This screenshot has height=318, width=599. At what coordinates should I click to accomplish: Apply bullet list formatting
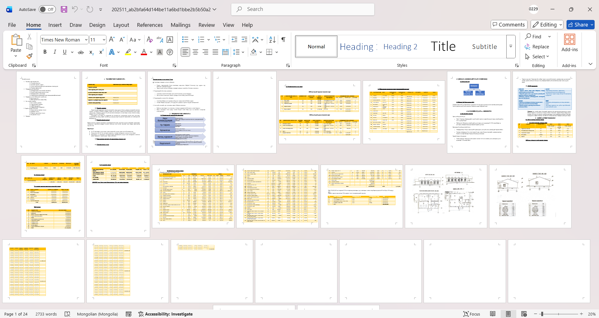185,40
